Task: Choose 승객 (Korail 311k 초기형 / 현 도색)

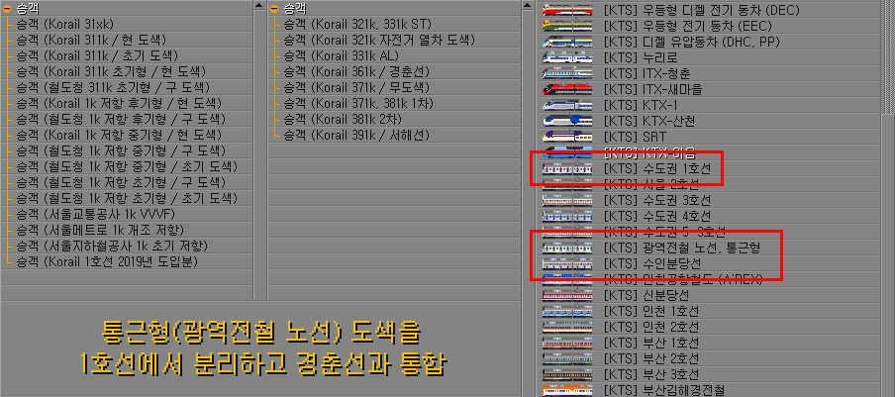Action: (110, 72)
